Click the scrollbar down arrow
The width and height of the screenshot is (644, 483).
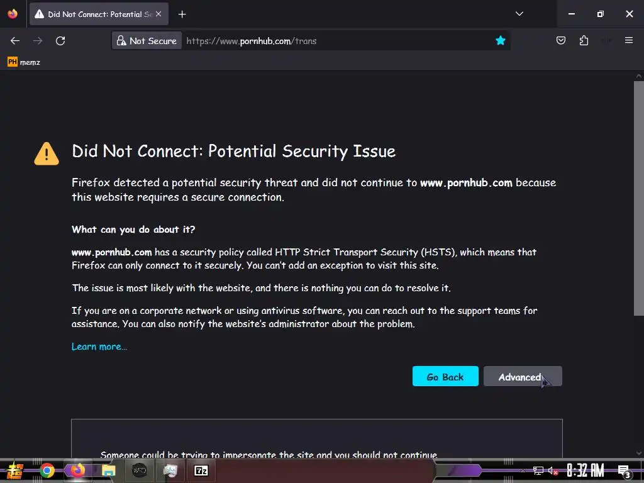(639, 453)
